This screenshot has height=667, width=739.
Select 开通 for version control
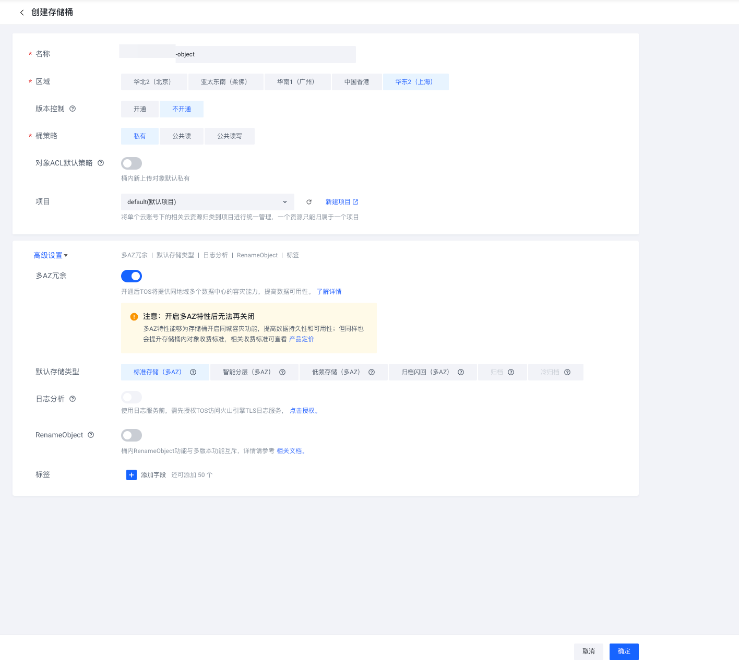(140, 109)
